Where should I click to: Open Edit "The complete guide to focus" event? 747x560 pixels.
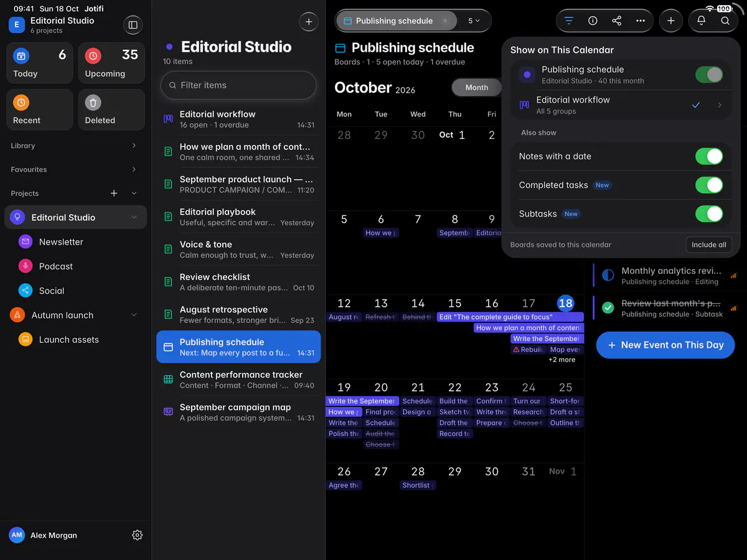510,317
